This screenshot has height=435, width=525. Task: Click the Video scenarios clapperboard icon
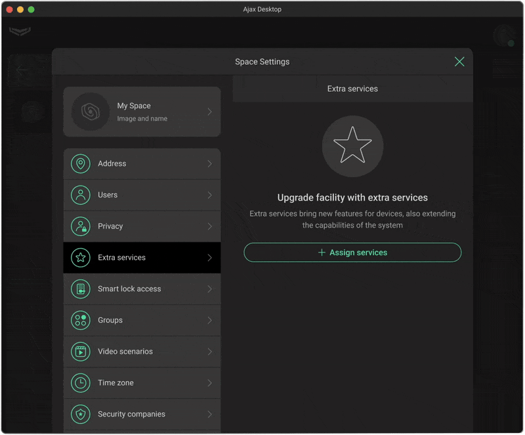coord(81,352)
